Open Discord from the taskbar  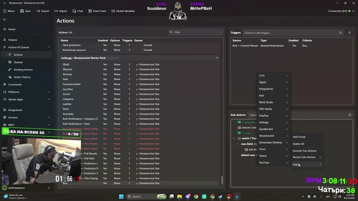(x=188, y=197)
